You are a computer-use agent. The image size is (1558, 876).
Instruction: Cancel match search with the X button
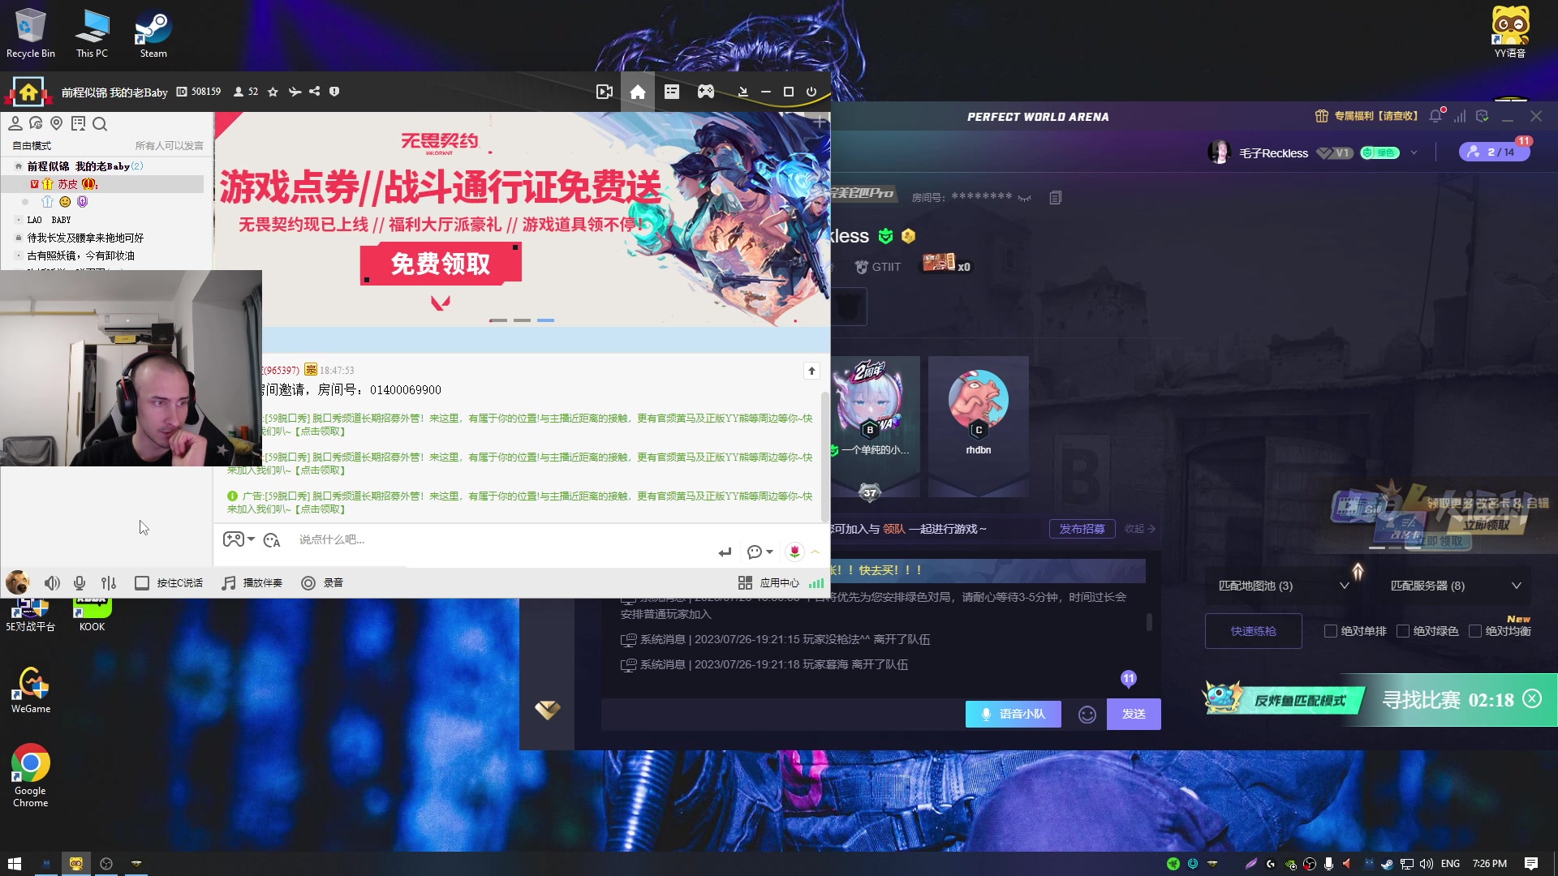pos(1532,699)
